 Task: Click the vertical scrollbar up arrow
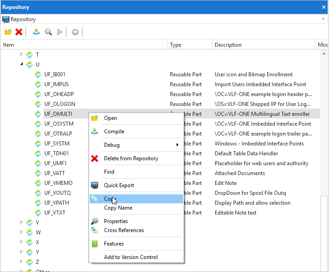(324, 53)
